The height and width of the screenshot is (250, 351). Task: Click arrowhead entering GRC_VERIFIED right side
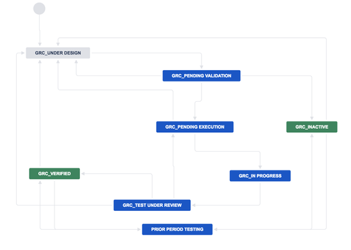(x=83, y=174)
